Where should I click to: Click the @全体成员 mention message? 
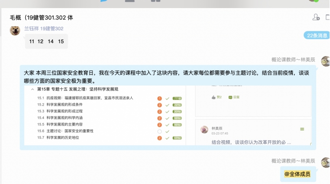298,174
